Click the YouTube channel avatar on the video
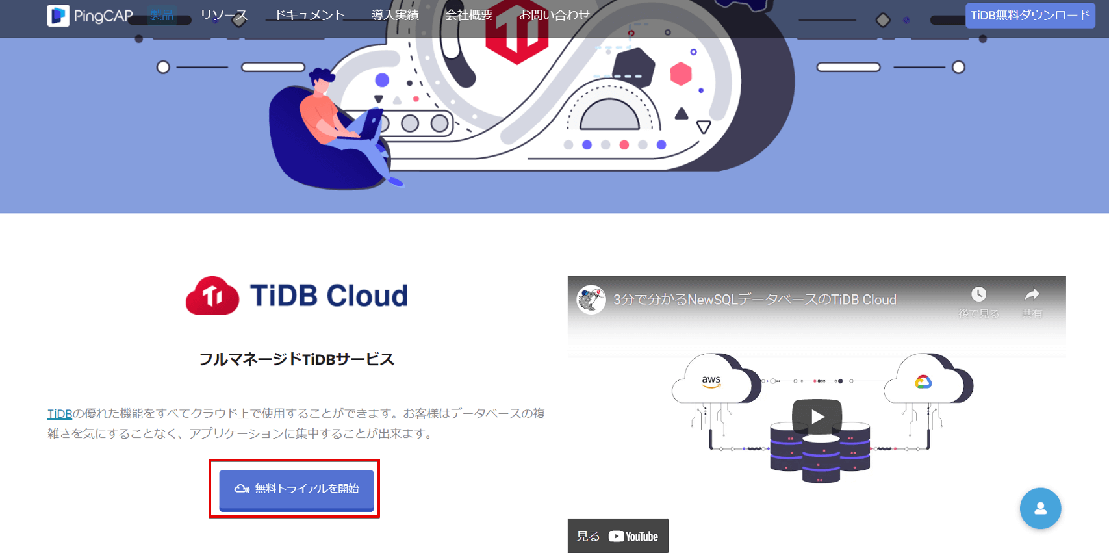This screenshot has width=1109, height=553. 591,300
